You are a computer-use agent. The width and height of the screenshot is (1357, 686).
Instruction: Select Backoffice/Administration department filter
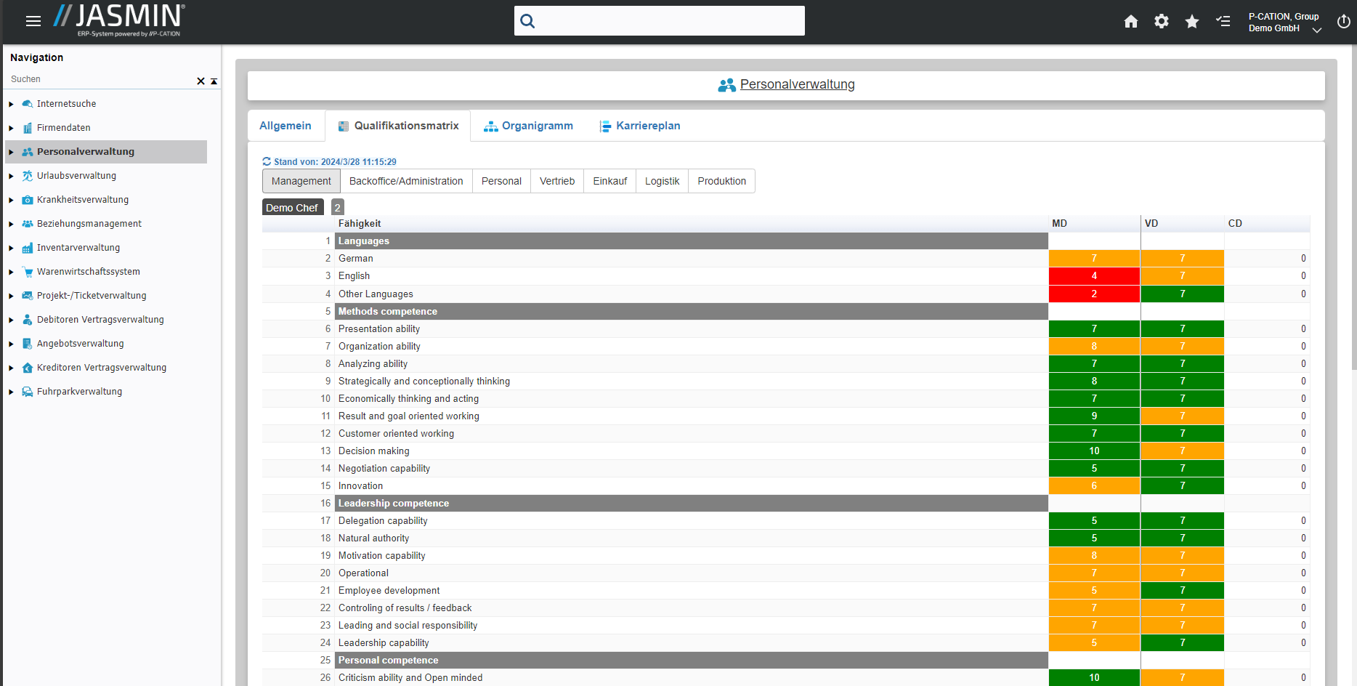pos(405,181)
